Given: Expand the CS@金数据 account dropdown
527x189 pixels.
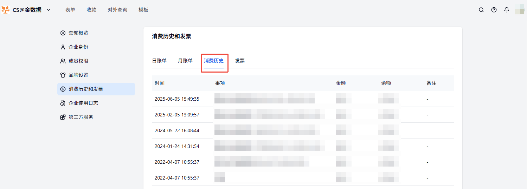Looking at the screenshot, I should coord(49,10).
